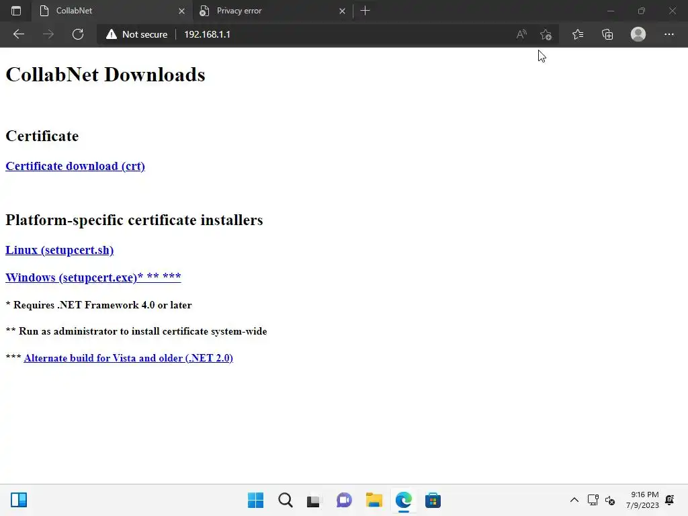Open the network status tray icon

(x=593, y=500)
